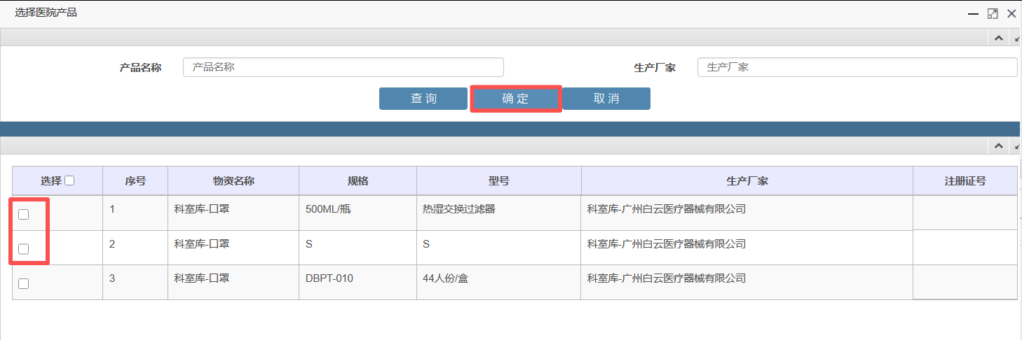This screenshot has height=340, width=1022.
Task: Focus the 生产厂家 input field
Action: tap(857, 67)
